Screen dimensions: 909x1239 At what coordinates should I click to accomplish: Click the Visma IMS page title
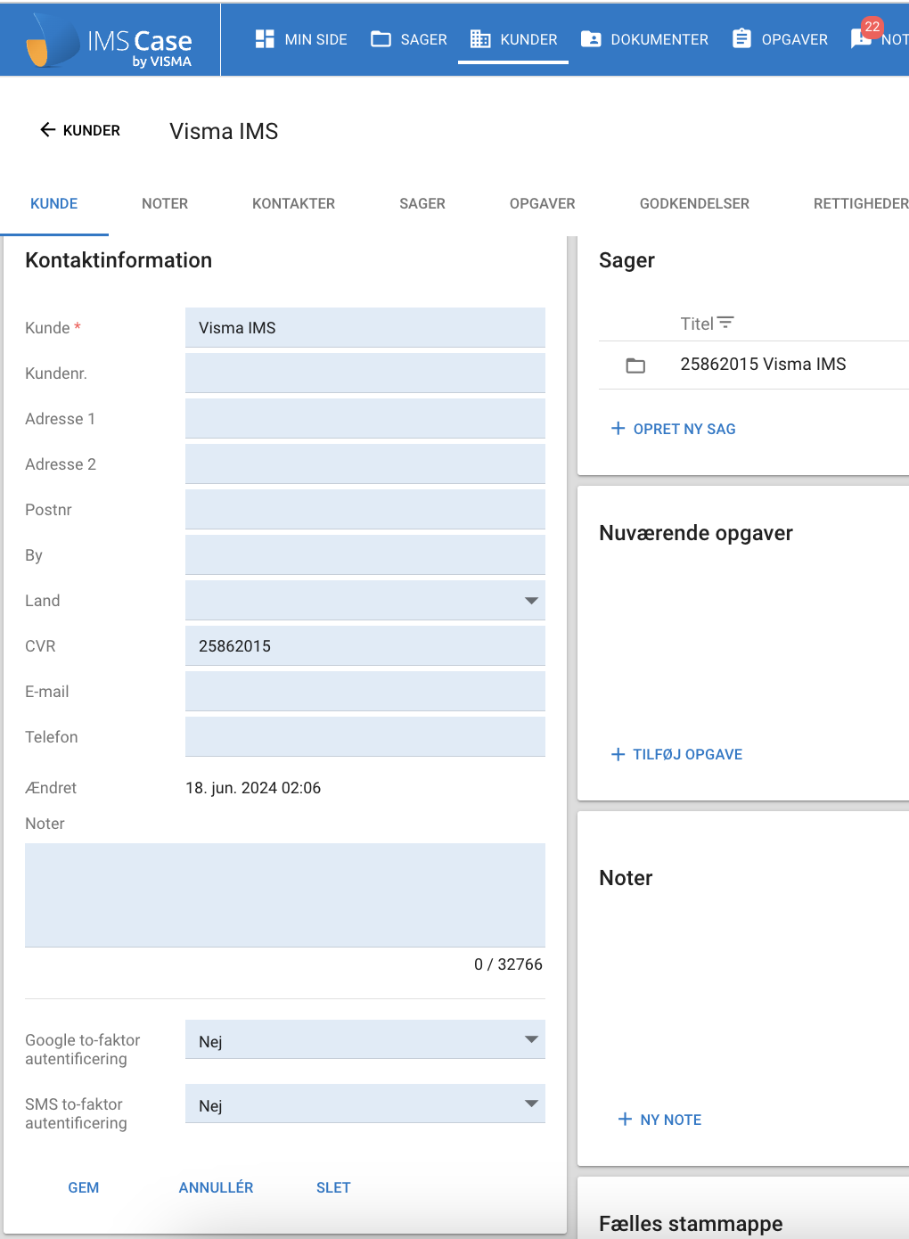(x=224, y=131)
